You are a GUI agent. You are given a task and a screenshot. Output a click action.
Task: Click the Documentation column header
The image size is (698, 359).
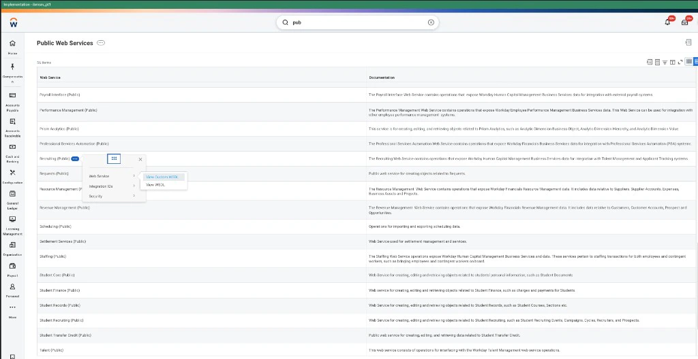click(x=382, y=78)
